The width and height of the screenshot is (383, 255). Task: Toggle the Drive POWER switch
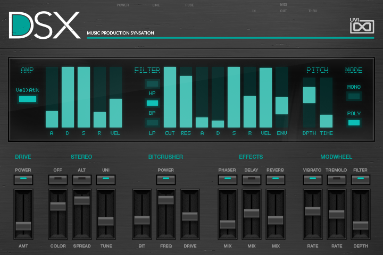[23, 180]
